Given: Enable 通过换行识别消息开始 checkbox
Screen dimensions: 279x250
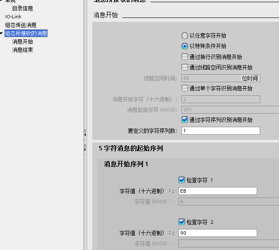Looking at the screenshot, I should click(185, 57).
